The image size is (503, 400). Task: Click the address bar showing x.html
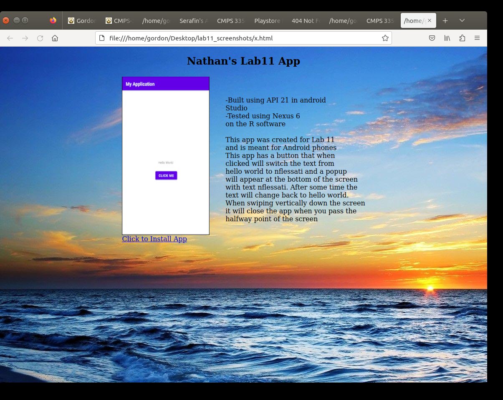point(242,38)
